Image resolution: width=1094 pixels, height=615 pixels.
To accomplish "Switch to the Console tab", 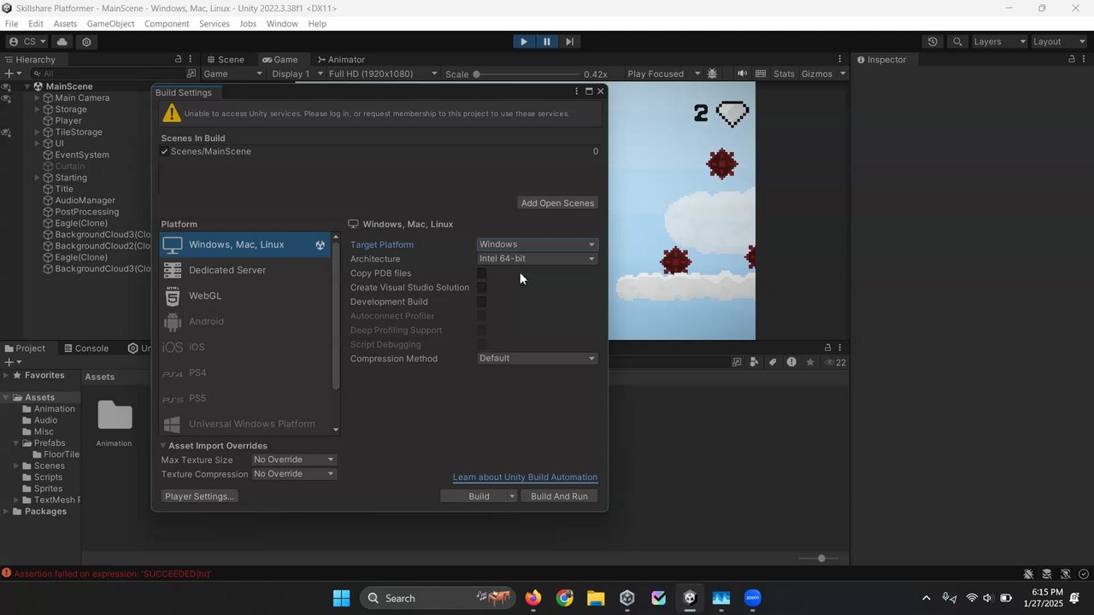I will click(x=85, y=348).
